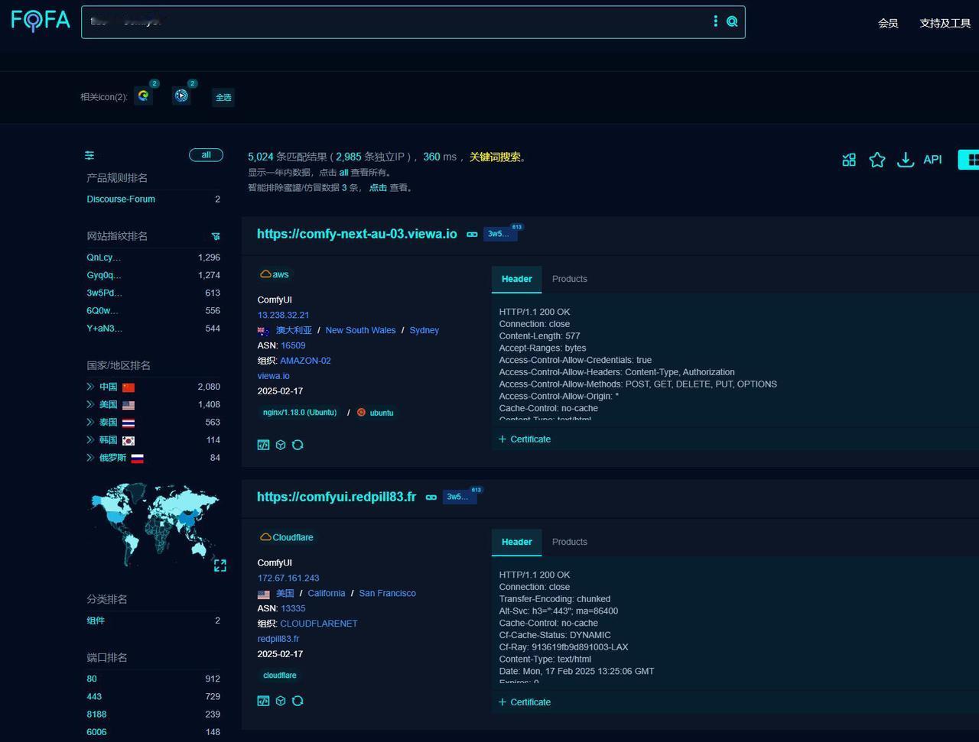
Task: Click the Sydney city link
Action: (424, 330)
